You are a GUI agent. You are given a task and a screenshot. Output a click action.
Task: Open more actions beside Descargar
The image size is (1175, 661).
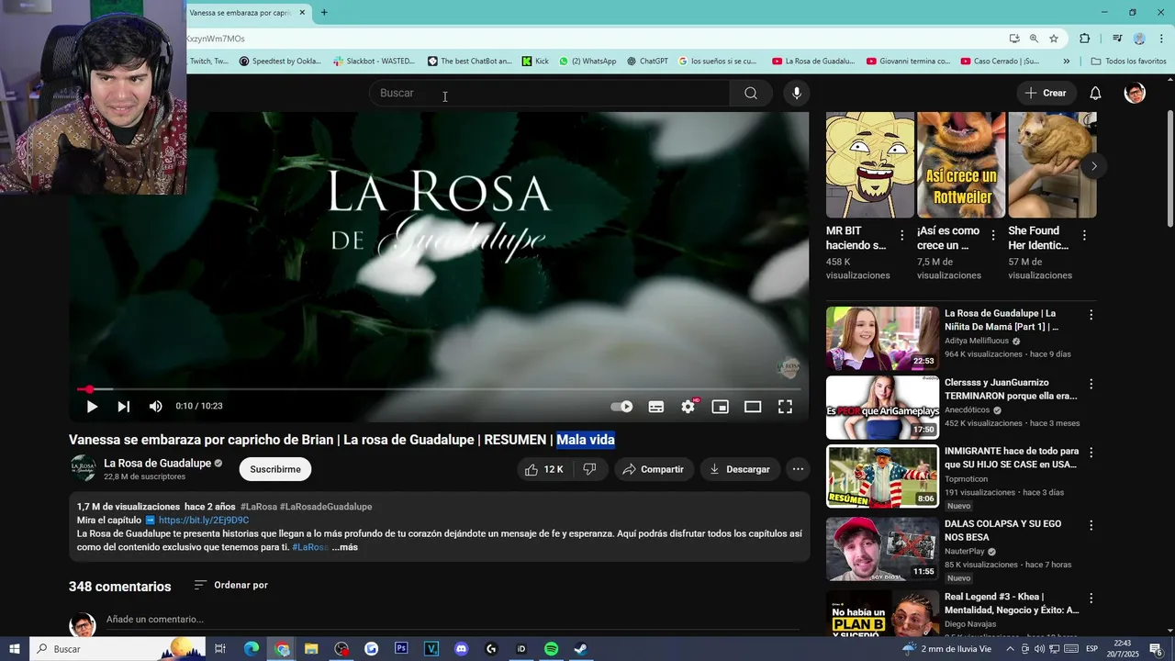(x=798, y=469)
